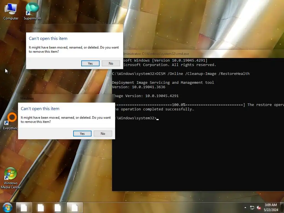Viewport: 284px width, 213px height.
Task: Select the fourth blank taskbar item
Action: [75, 207]
